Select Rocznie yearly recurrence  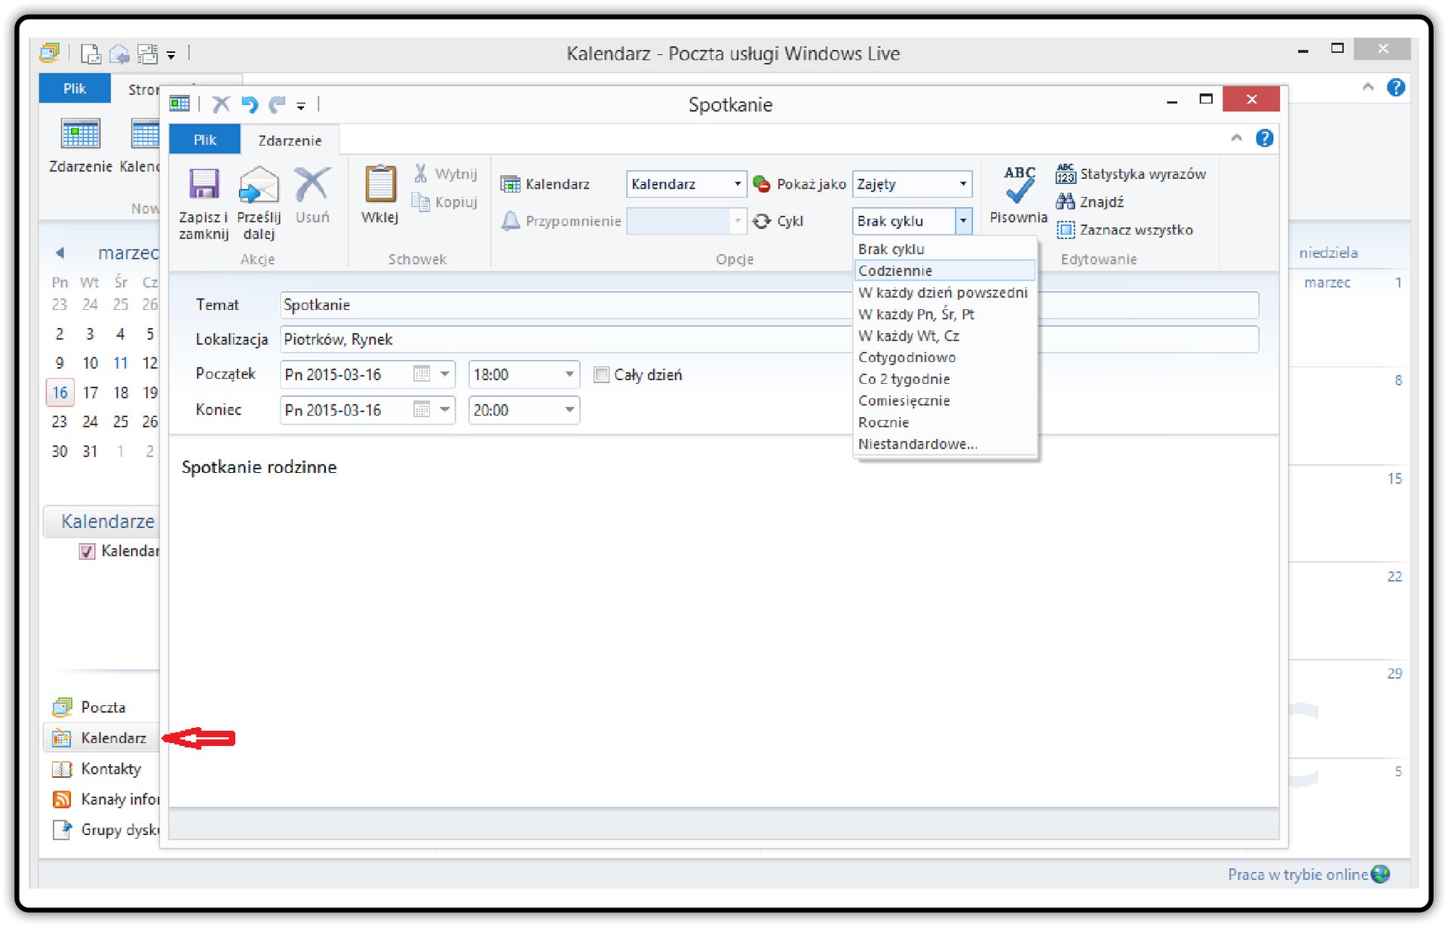pyautogui.click(x=945, y=422)
